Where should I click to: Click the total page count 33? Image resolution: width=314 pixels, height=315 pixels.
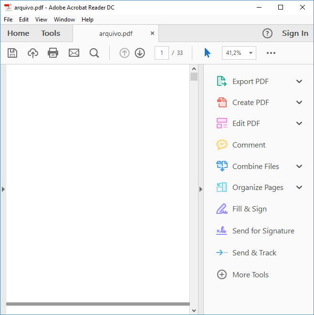click(180, 53)
